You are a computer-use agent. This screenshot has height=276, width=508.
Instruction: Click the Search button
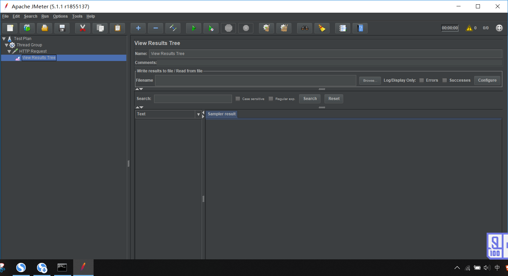point(310,99)
